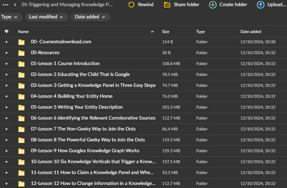
Task: Click folder icon of 07-Lesson 7 Non-Geeky Way
Action: [x=21, y=129]
